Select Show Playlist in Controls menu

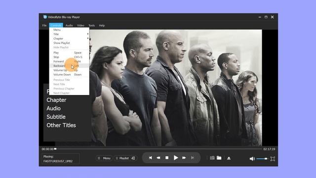[x=69, y=43]
